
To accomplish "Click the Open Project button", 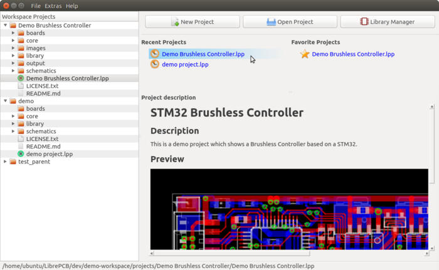I will click(x=289, y=22).
